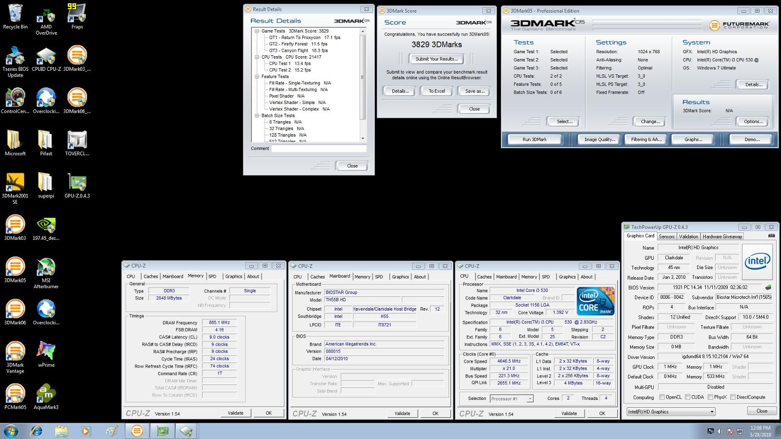The image size is (781, 439).
Task: Open the Filtering & AA... button
Action: coord(646,140)
